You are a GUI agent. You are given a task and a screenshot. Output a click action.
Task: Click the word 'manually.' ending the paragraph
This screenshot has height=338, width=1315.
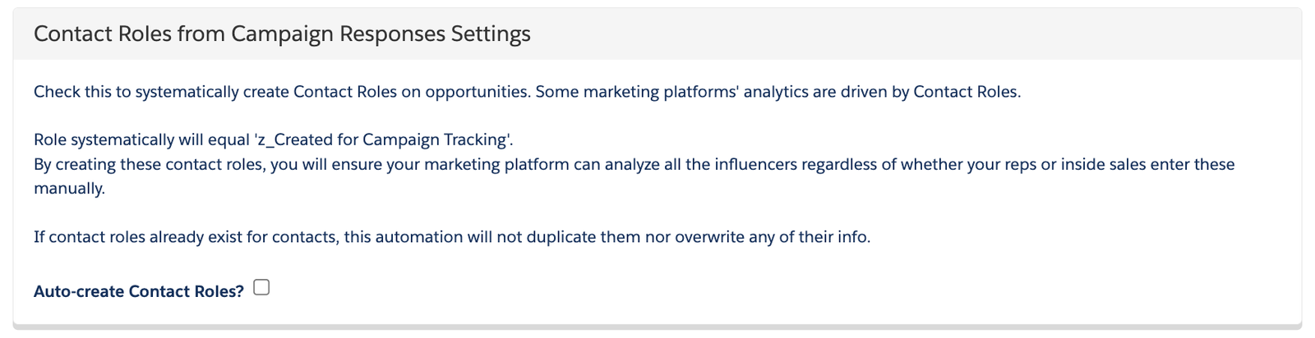tap(70, 189)
